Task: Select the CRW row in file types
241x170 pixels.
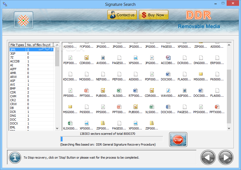Action: 32,104
